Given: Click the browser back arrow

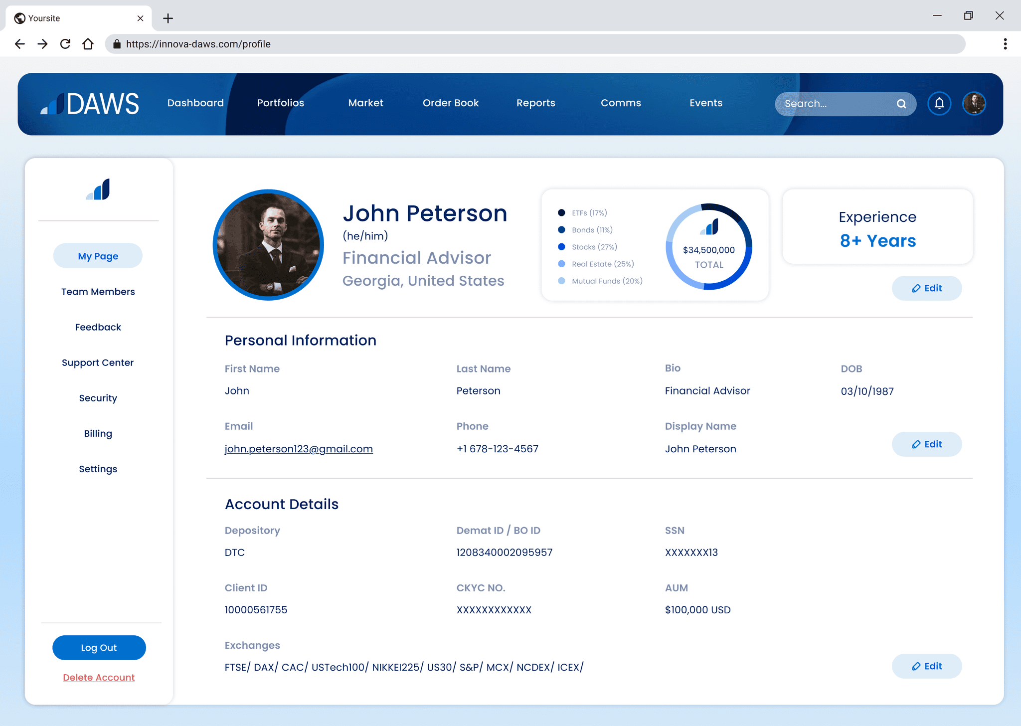Looking at the screenshot, I should point(20,44).
